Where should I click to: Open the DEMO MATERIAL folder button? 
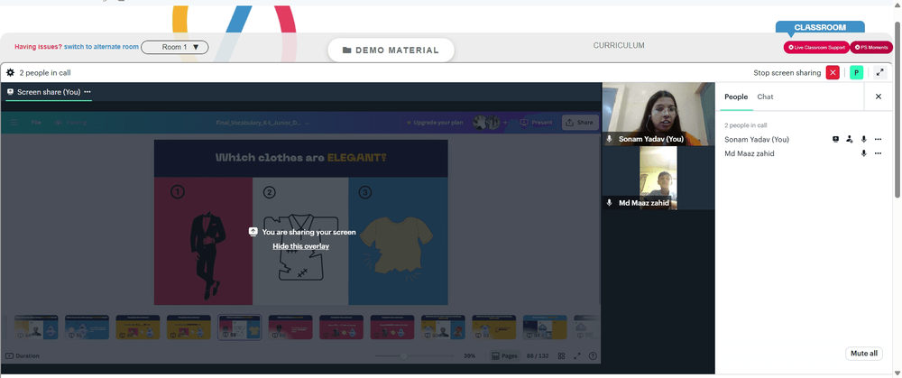point(391,50)
